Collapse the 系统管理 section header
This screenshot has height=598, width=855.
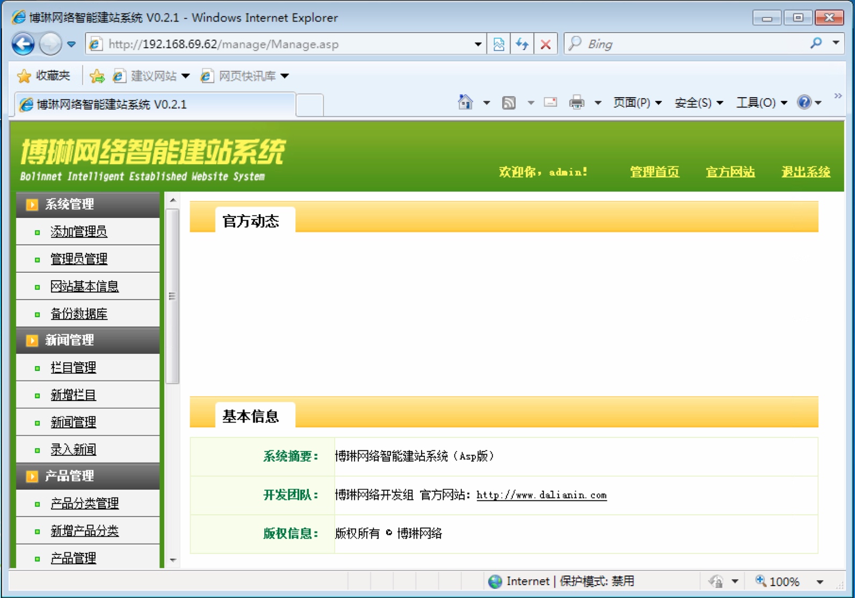click(x=88, y=204)
